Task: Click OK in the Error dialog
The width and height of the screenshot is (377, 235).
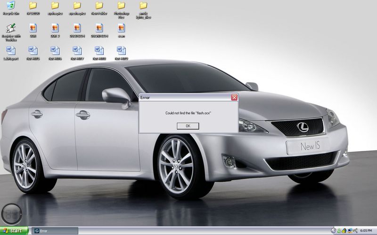Action: 188,126
